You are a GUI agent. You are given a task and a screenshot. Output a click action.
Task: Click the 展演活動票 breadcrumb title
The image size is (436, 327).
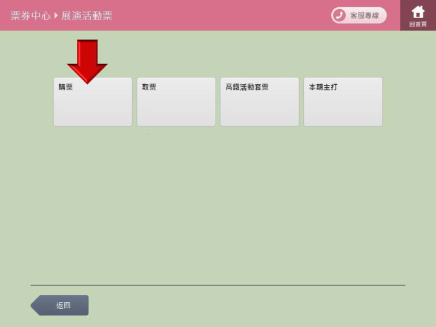coord(87,16)
